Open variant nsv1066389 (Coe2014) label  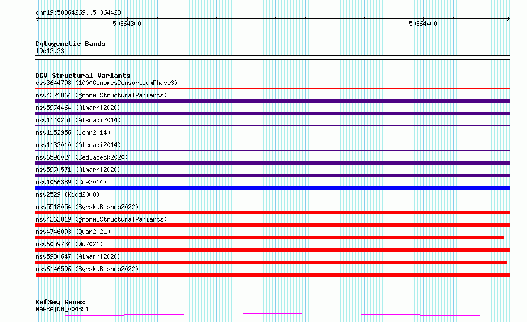71,182
